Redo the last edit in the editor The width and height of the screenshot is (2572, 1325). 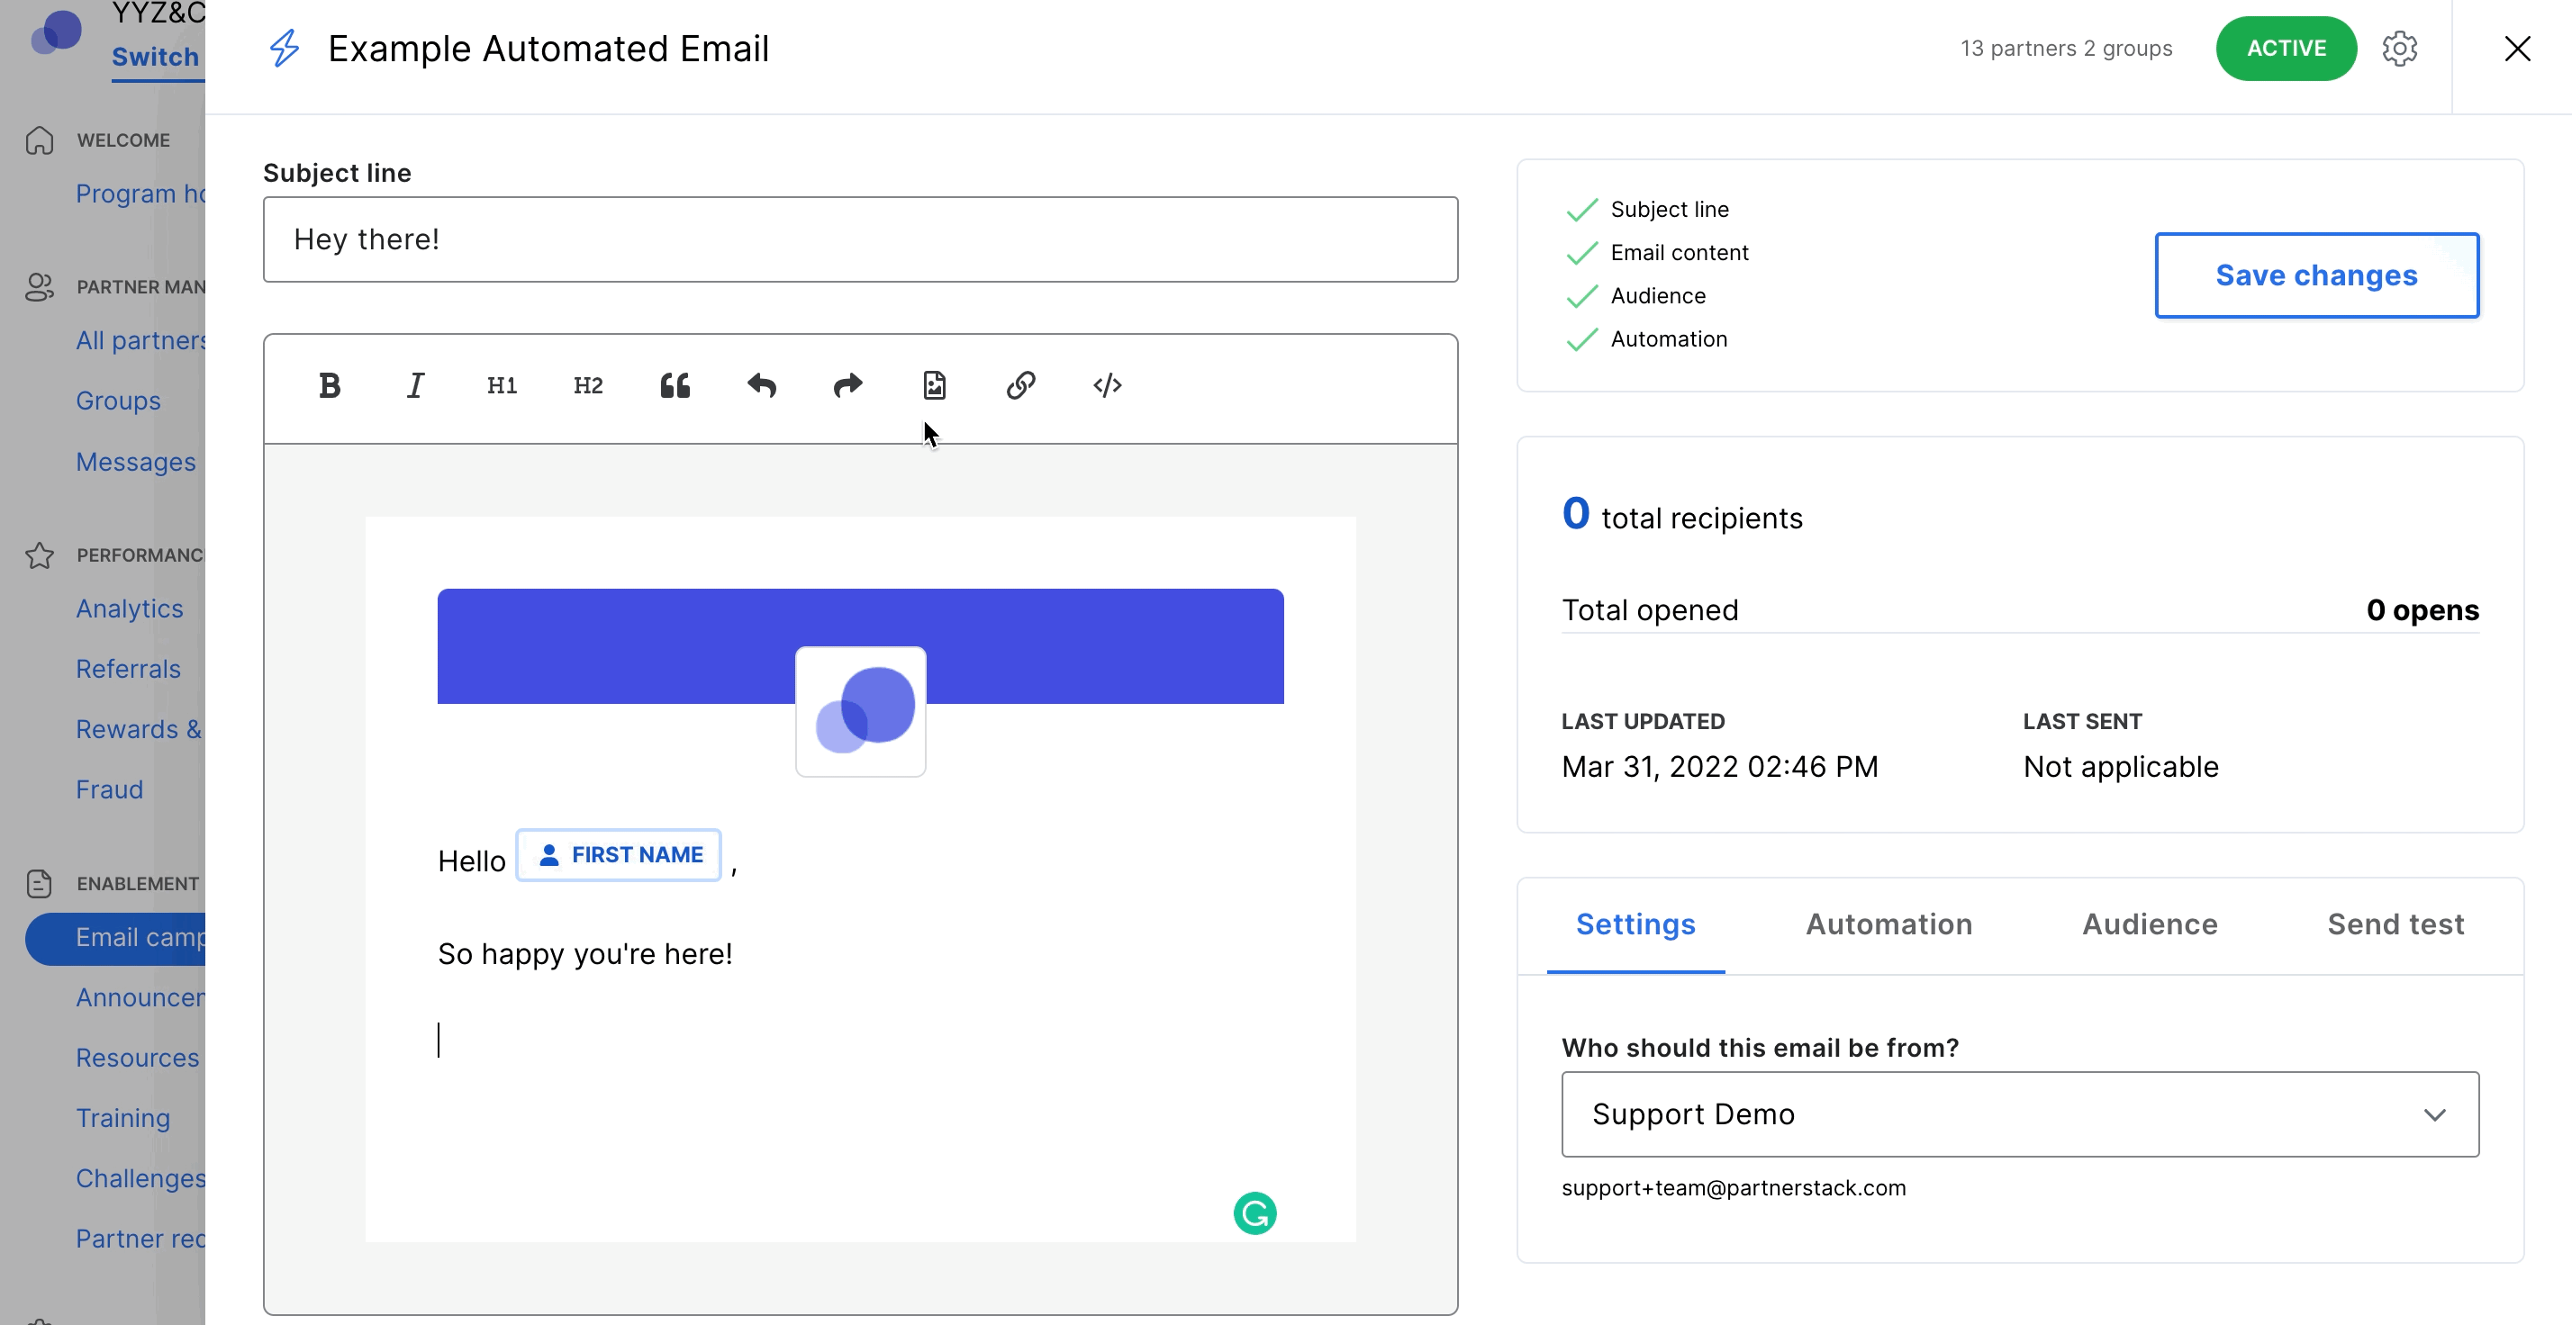(847, 386)
